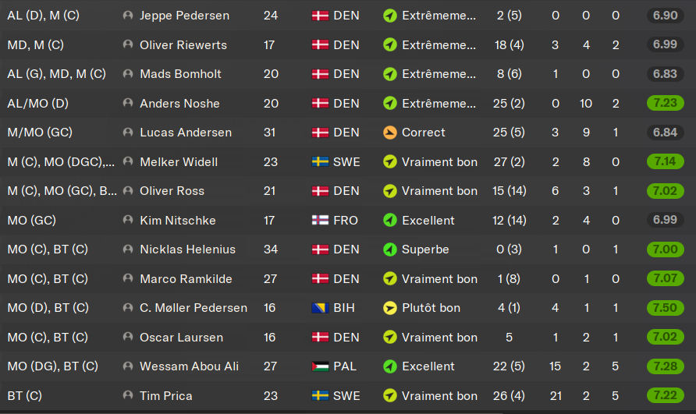Open Oliver Riewerts player profile
This screenshot has width=696, height=414.
point(183,45)
